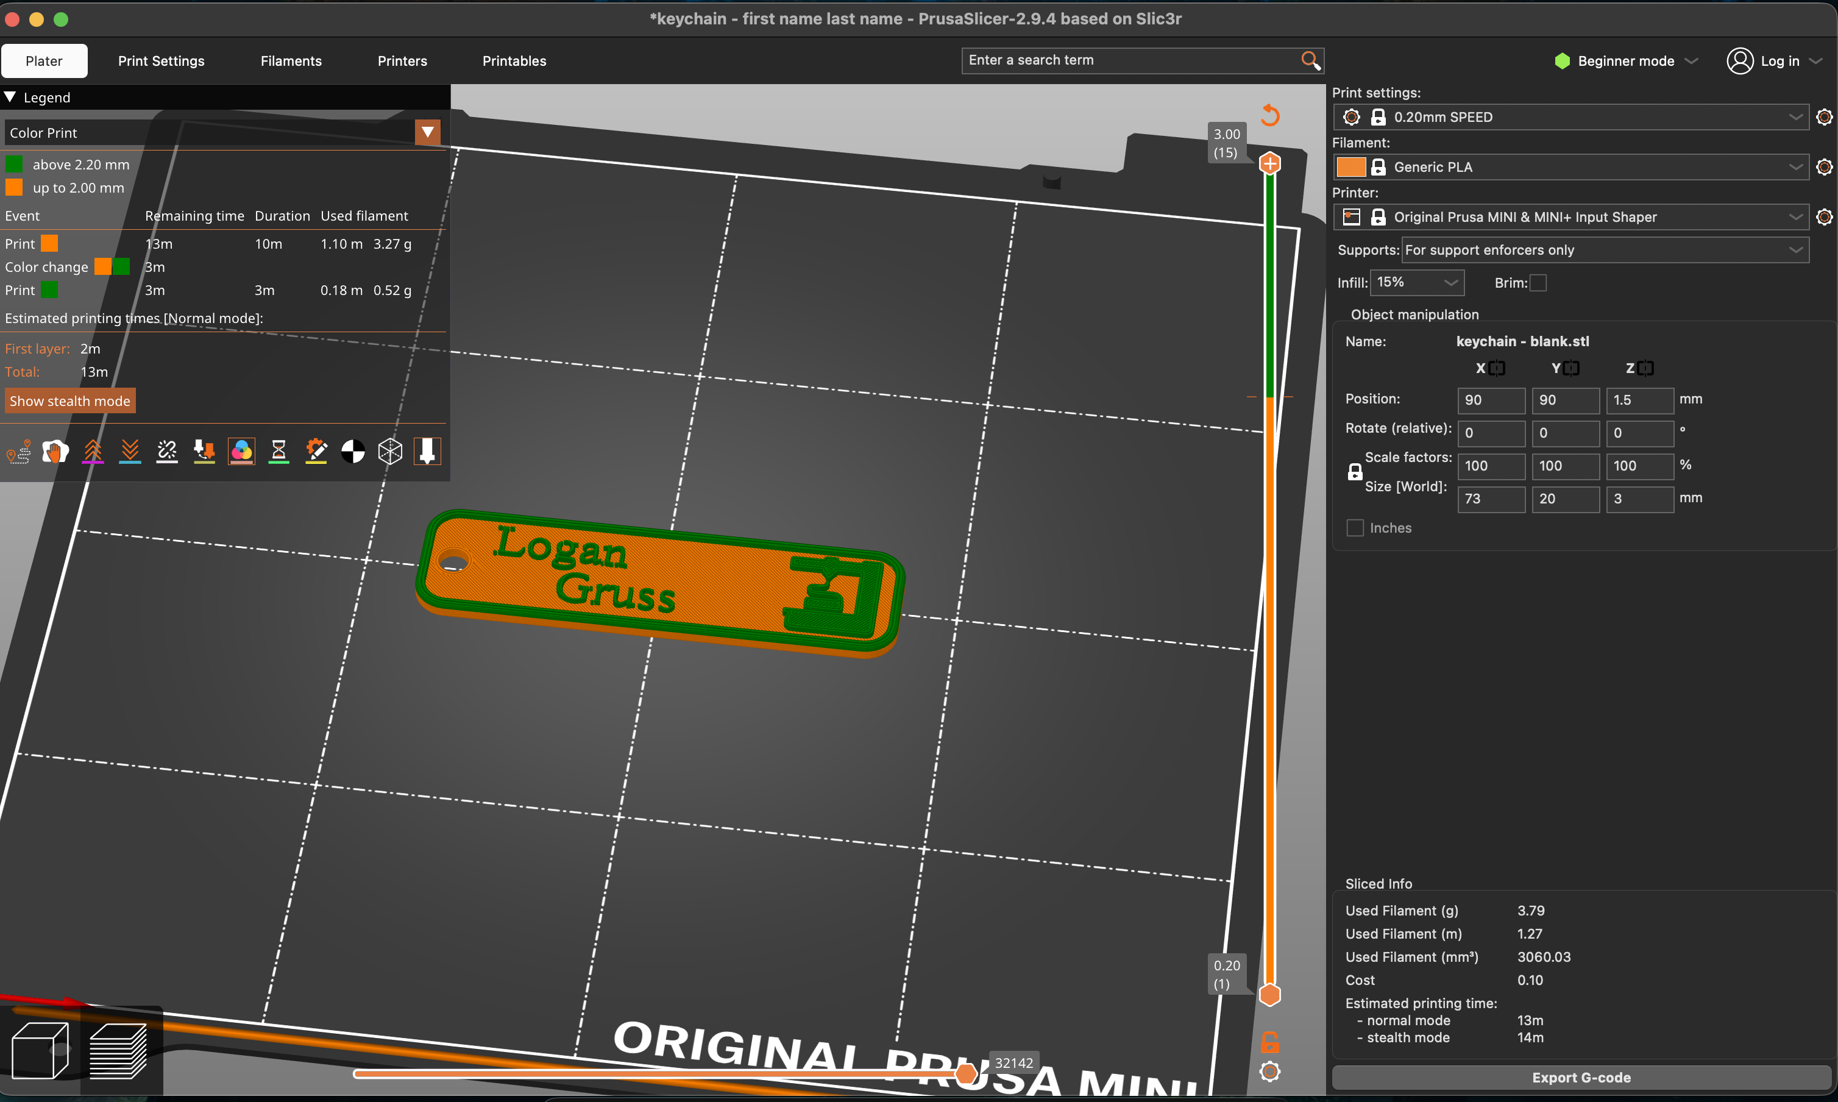Viewport: 1838px width, 1102px height.
Task: Click the 3D editor view cube icon
Action: pyautogui.click(x=41, y=1050)
